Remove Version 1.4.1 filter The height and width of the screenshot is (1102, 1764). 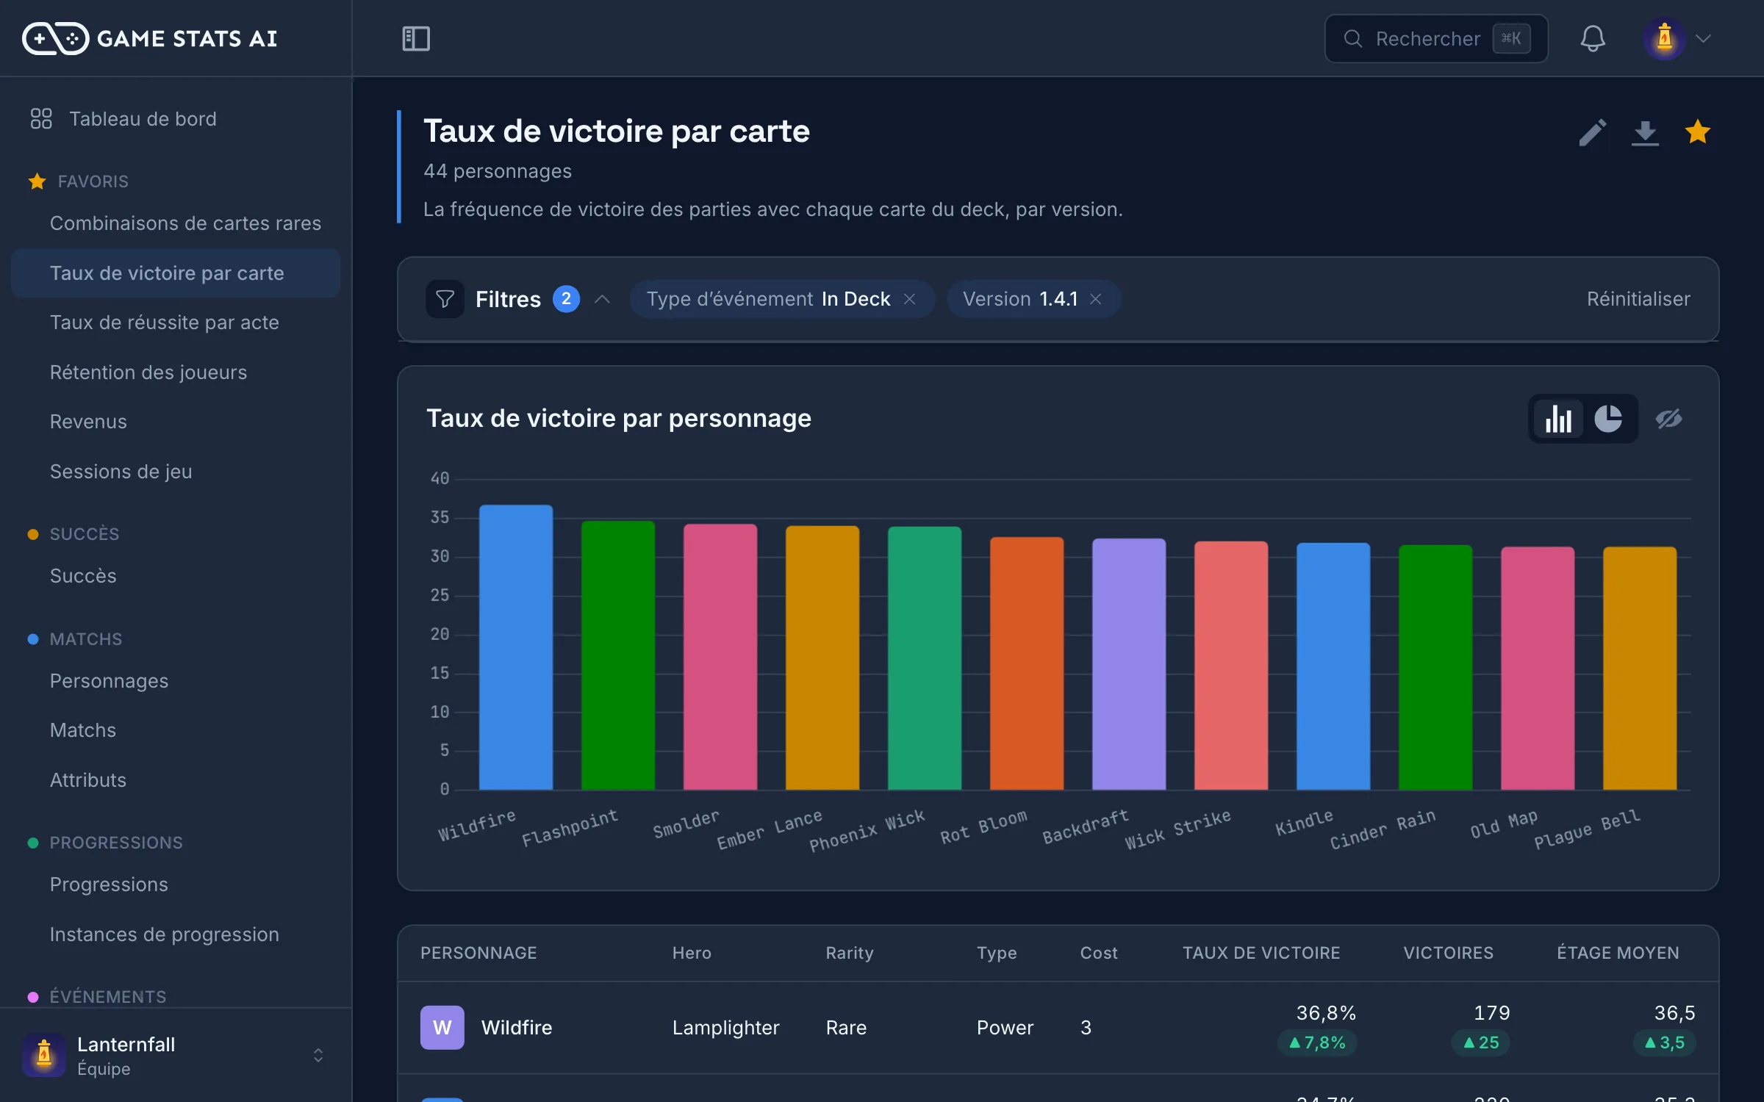tap(1095, 299)
